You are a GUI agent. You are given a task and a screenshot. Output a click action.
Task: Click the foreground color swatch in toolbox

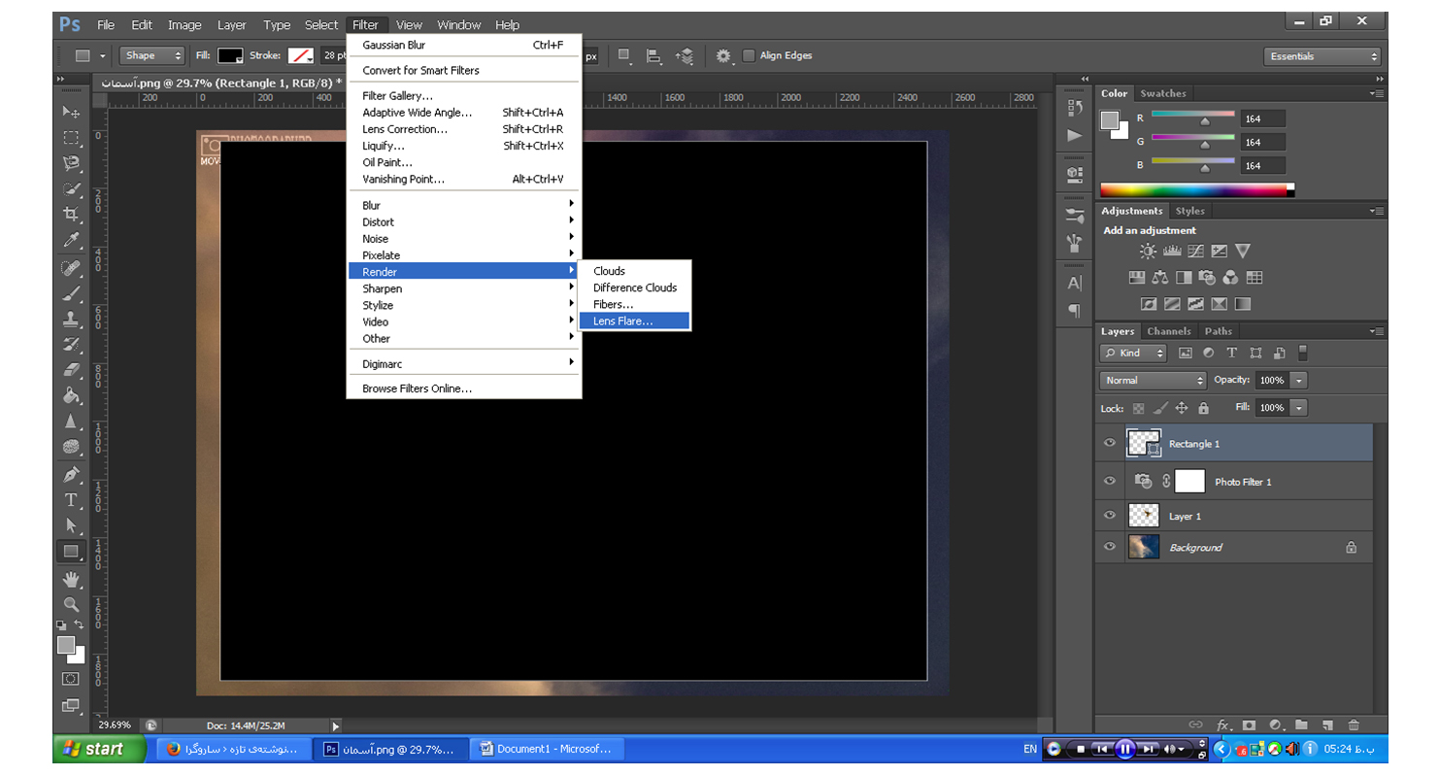[x=65, y=645]
